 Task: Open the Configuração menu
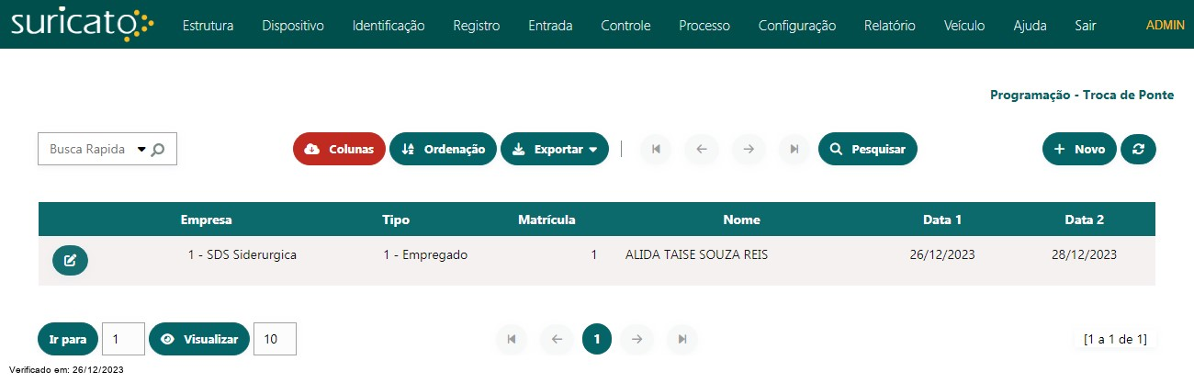coord(797,26)
